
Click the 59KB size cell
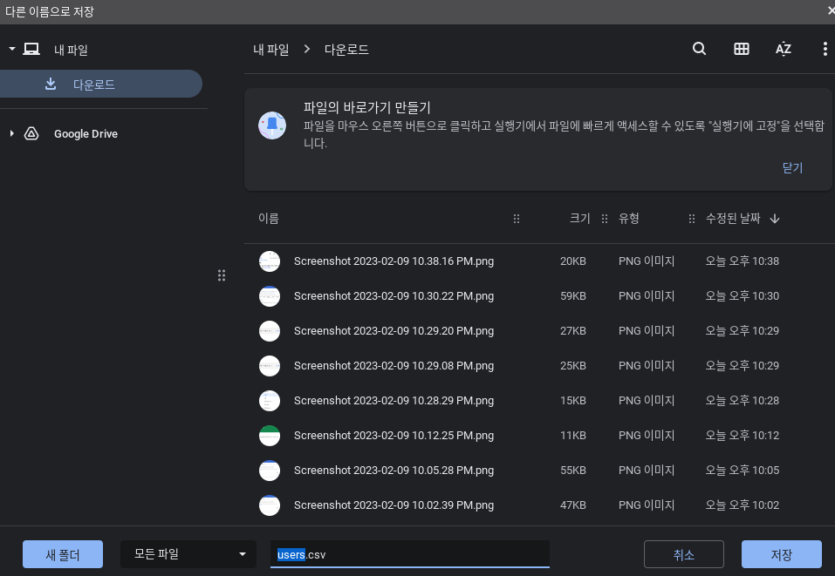pos(573,296)
